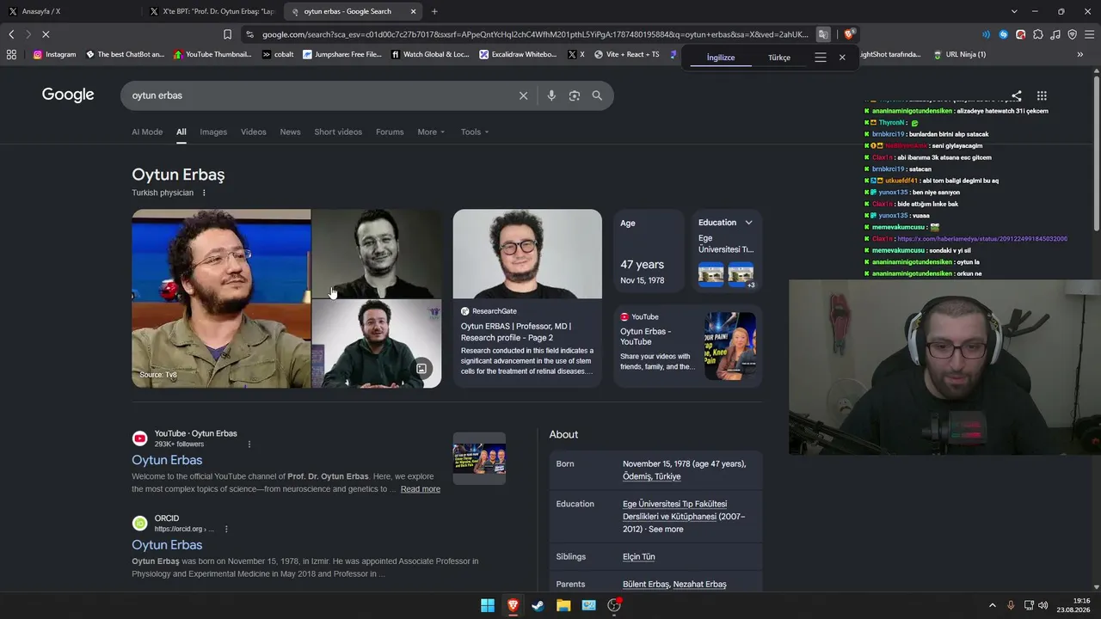This screenshot has width=1101, height=619.
Task: Open the URL Ninja bookmark
Action: click(x=959, y=54)
